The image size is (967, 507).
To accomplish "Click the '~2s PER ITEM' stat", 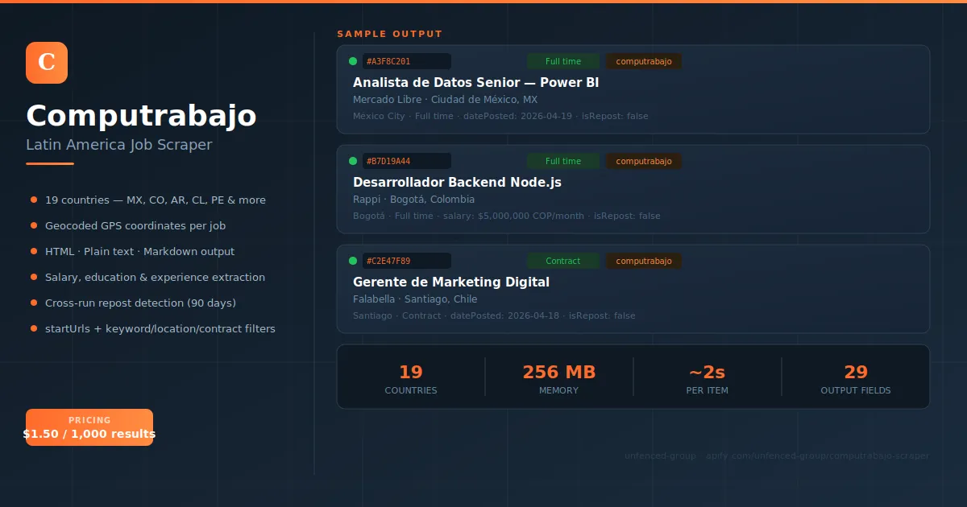I will (708, 379).
